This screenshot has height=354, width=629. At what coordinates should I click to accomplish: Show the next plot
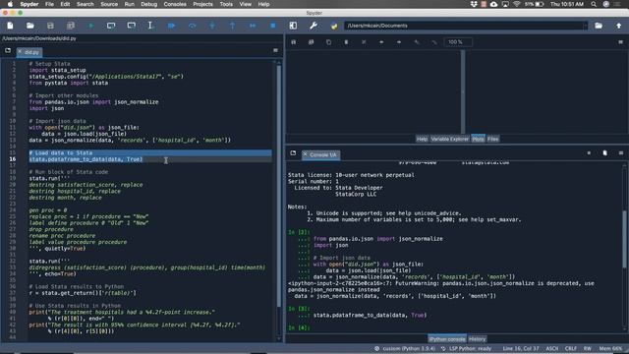[x=399, y=42]
